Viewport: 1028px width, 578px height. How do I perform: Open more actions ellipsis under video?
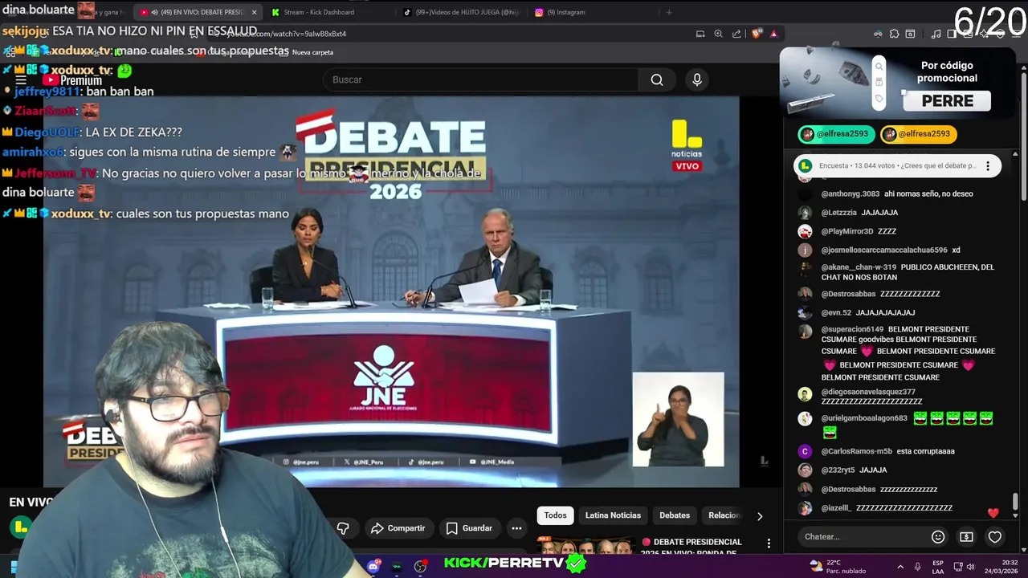(x=516, y=528)
